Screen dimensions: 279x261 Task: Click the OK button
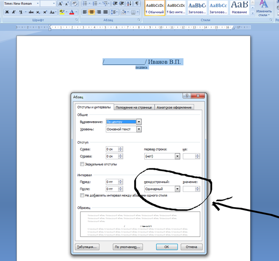(x=166, y=247)
